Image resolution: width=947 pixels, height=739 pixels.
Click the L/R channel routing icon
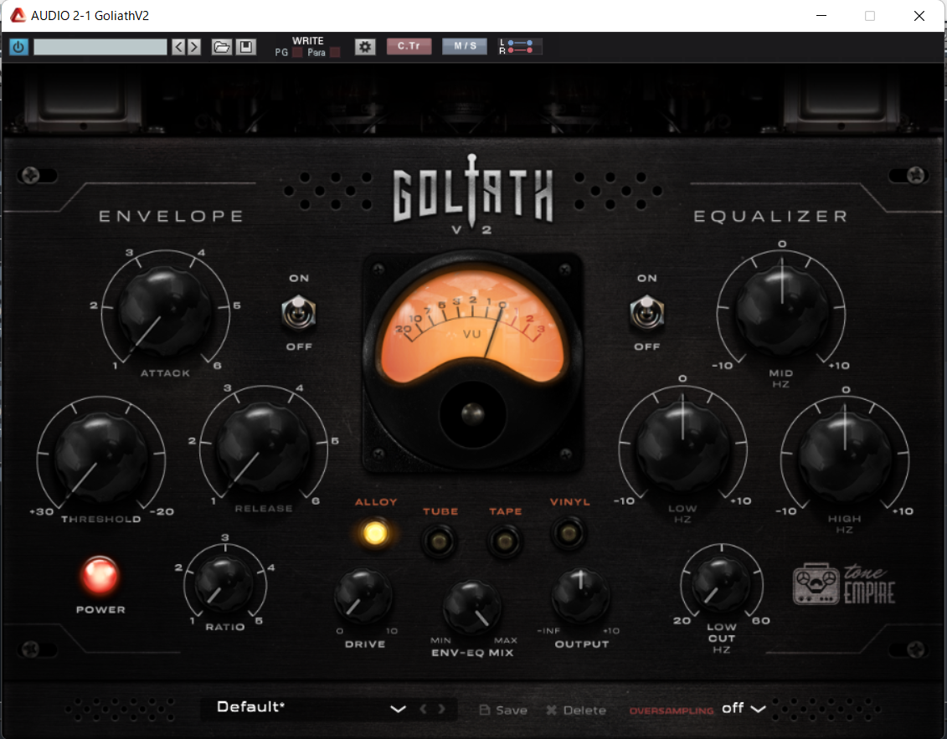pyautogui.click(x=519, y=47)
